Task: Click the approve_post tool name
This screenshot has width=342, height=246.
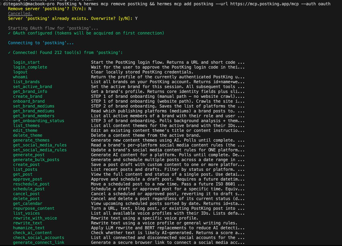Action: coord(28,179)
